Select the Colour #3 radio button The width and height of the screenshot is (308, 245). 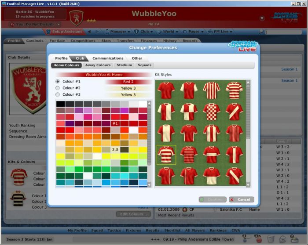click(x=58, y=94)
